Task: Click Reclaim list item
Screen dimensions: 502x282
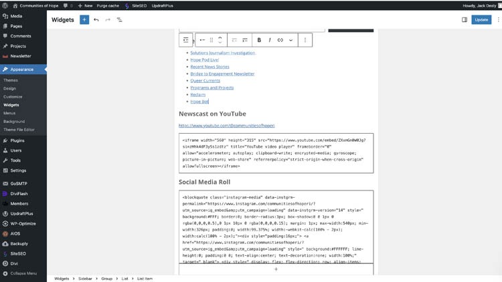Action: tap(198, 95)
